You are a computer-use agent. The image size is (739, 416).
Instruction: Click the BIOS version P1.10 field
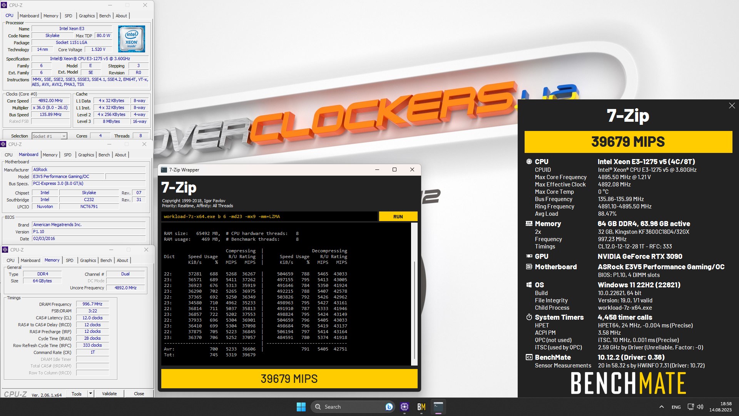(x=89, y=232)
